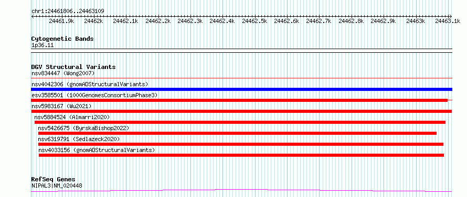This screenshot has height=197, width=467.
Task: Click the thin red nsv834447 variant line
Action: [242, 78]
